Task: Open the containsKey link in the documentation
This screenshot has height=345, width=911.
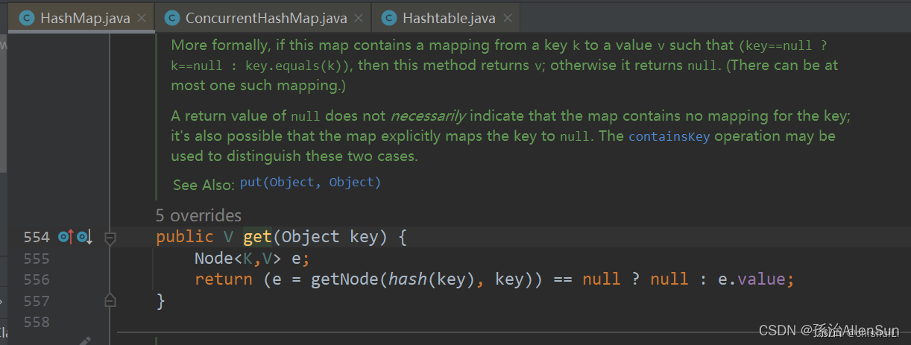Action: pos(669,136)
